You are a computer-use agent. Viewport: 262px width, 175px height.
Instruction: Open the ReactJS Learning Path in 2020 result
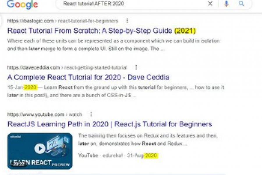coord(109,124)
